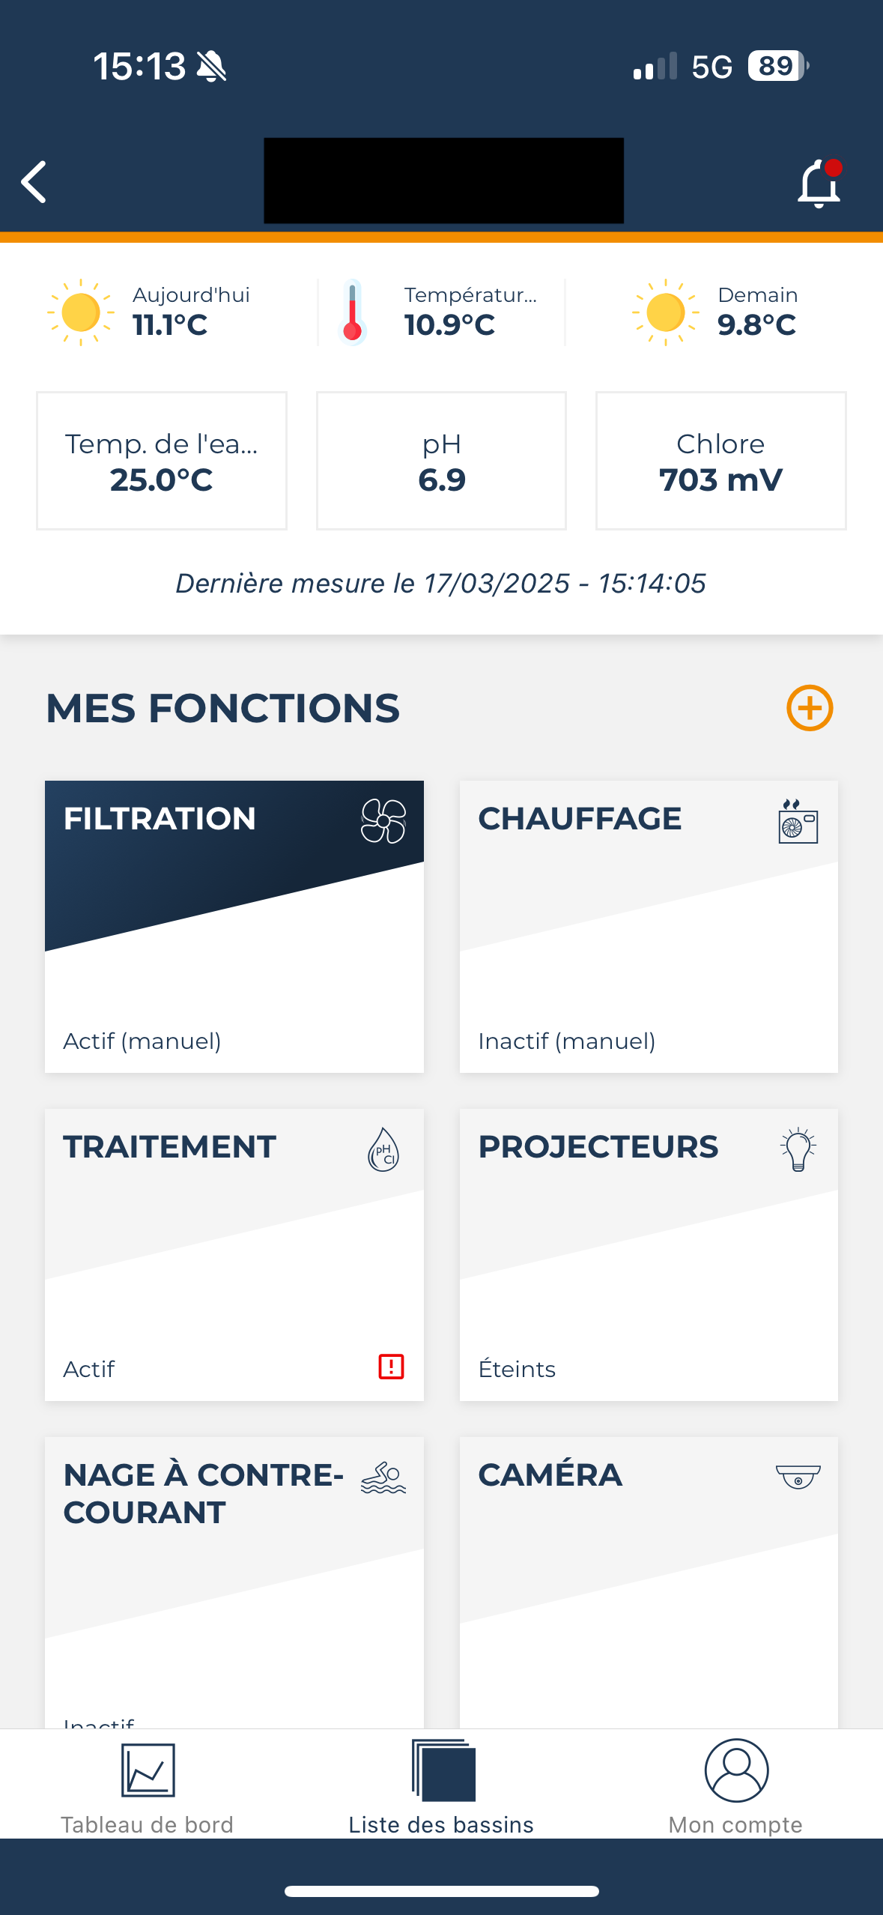Tap the Chlore 703 mV tile
Screen dimensions: 883x1915
pyautogui.click(x=720, y=461)
